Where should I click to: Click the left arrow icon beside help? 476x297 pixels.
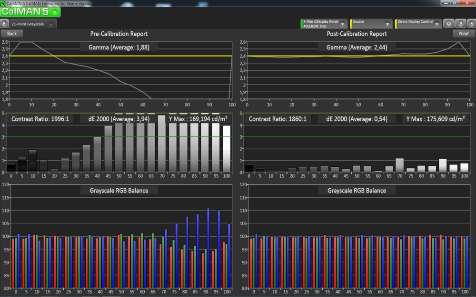pos(471,23)
